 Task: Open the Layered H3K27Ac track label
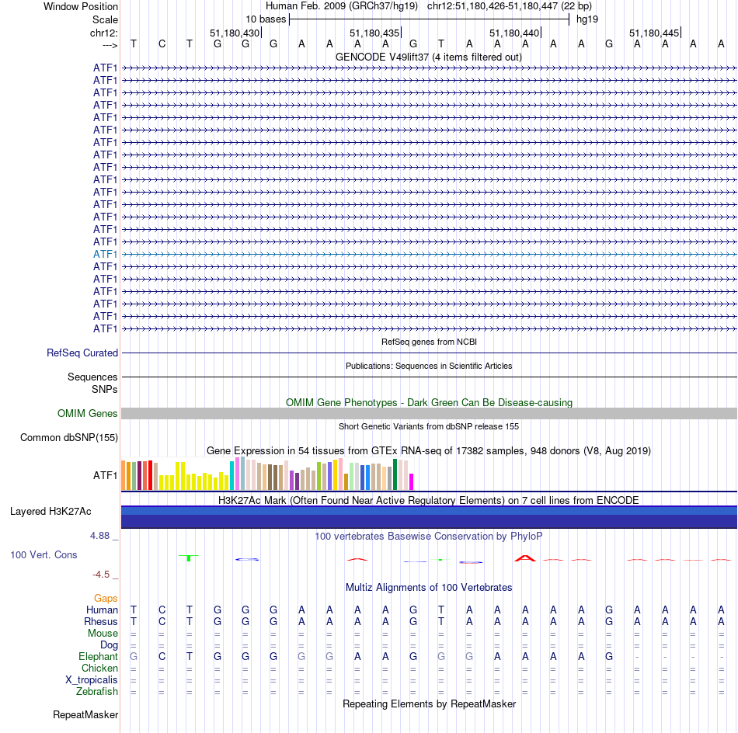click(x=50, y=512)
